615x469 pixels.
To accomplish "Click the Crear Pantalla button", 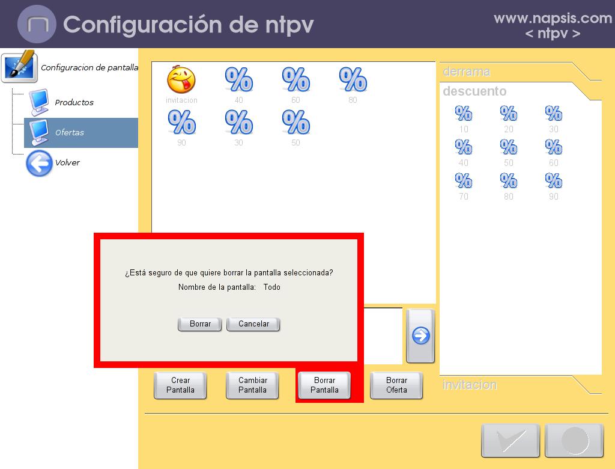I will tap(180, 385).
